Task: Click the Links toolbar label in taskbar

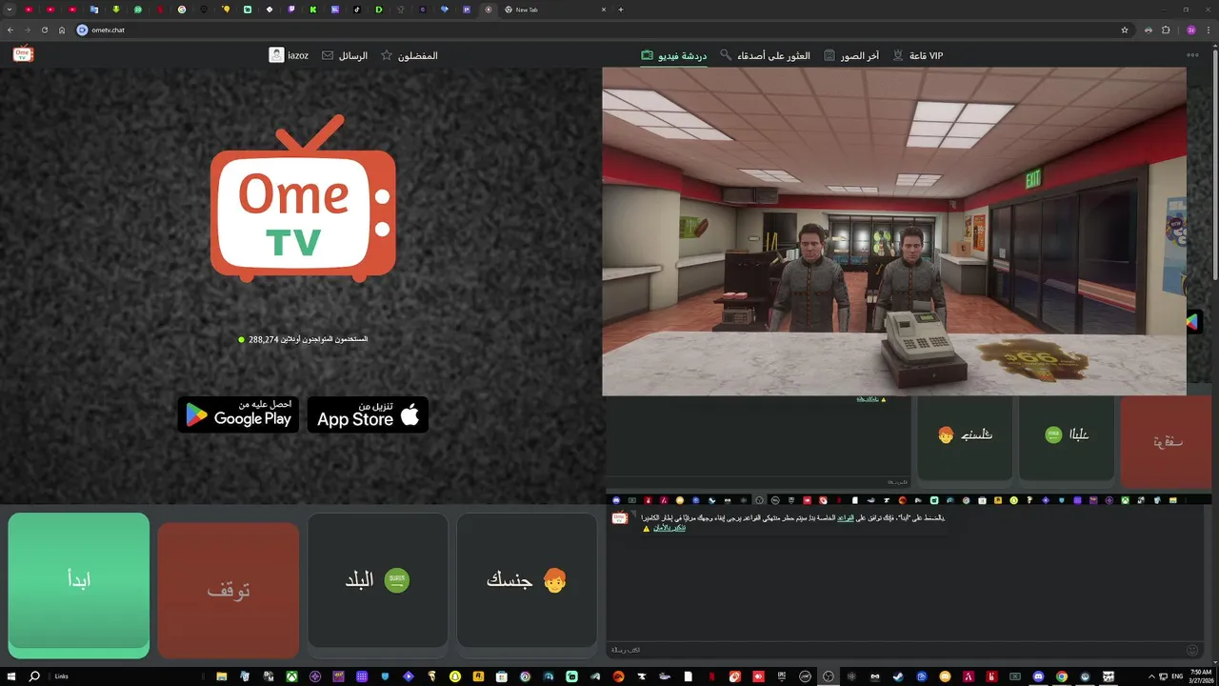Action: click(62, 676)
